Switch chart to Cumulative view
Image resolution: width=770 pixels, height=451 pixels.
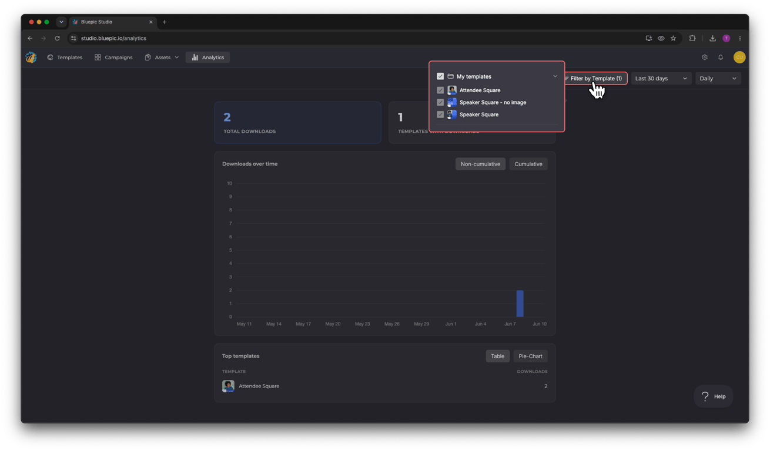[x=528, y=164]
